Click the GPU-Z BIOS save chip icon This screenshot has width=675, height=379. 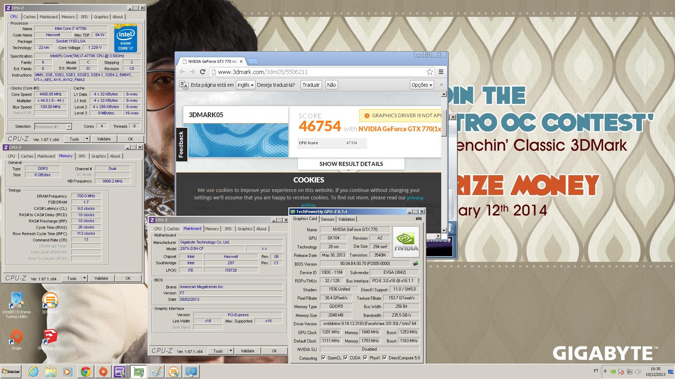[416, 264]
